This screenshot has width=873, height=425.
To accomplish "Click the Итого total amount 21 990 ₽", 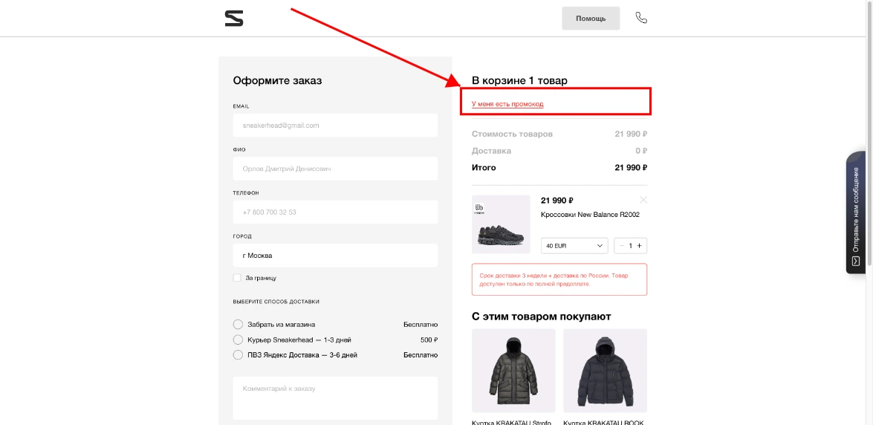I will [x=631, y=168].
